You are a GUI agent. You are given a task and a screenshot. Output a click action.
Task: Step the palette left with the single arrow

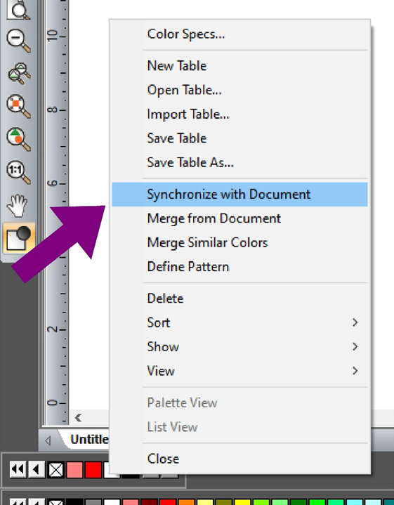pyautogui.click(x=37, y=470)
